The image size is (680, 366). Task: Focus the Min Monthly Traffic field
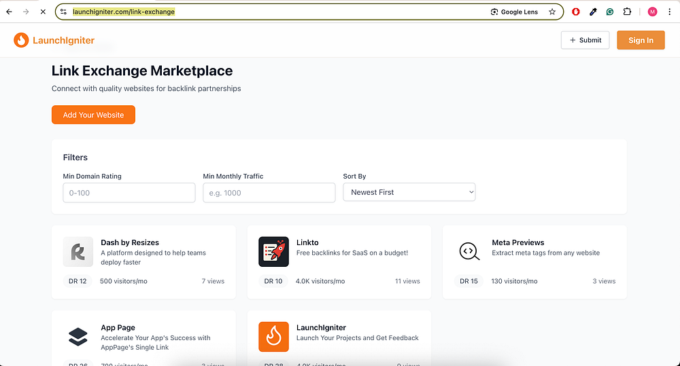[269, 193]
